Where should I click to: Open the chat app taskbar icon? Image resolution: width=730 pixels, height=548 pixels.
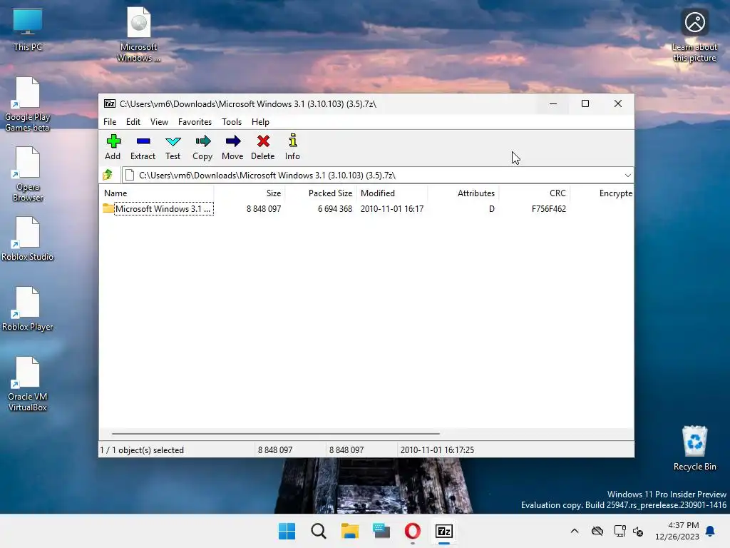coord(381,531)
